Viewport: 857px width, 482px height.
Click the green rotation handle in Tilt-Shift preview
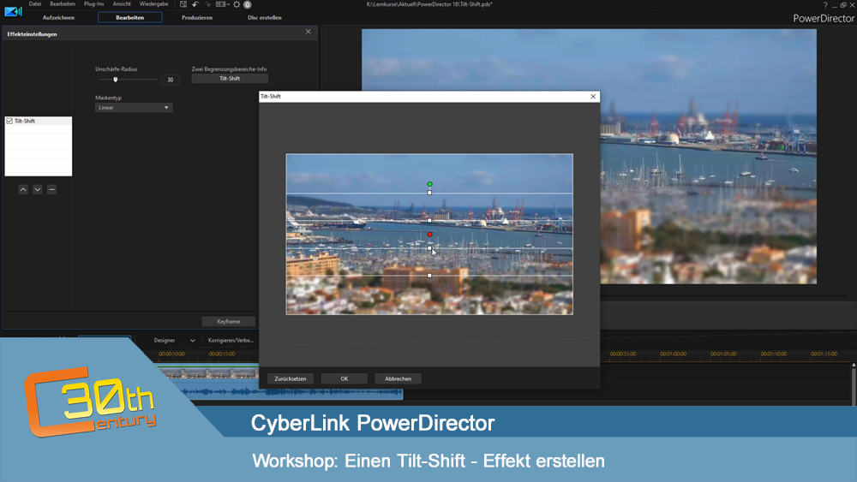tap(429, 184)
